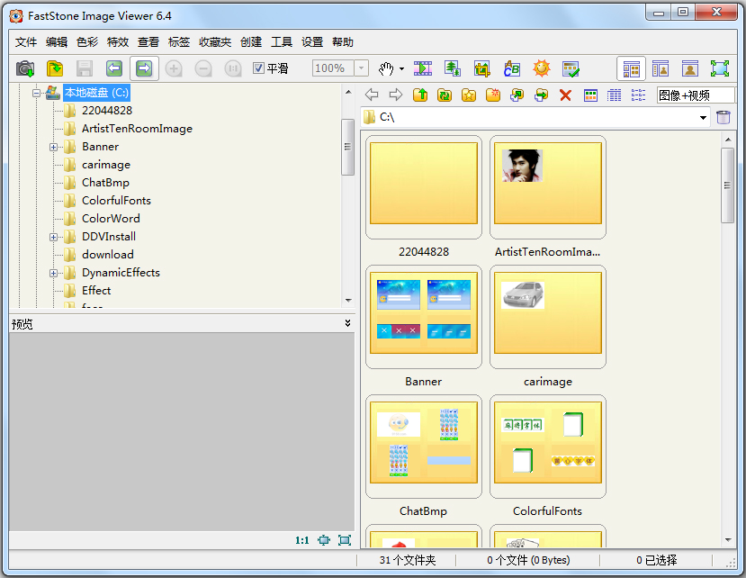Open the settings checklist icon
The height and width of the screenshot is (578, 746).
point(571,68)
